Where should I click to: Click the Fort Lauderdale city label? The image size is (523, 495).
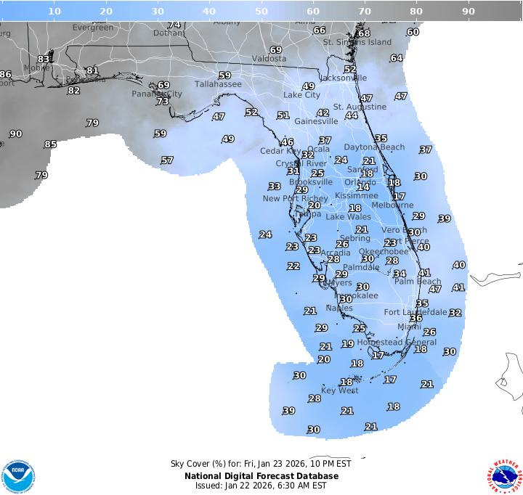[415, 312]
